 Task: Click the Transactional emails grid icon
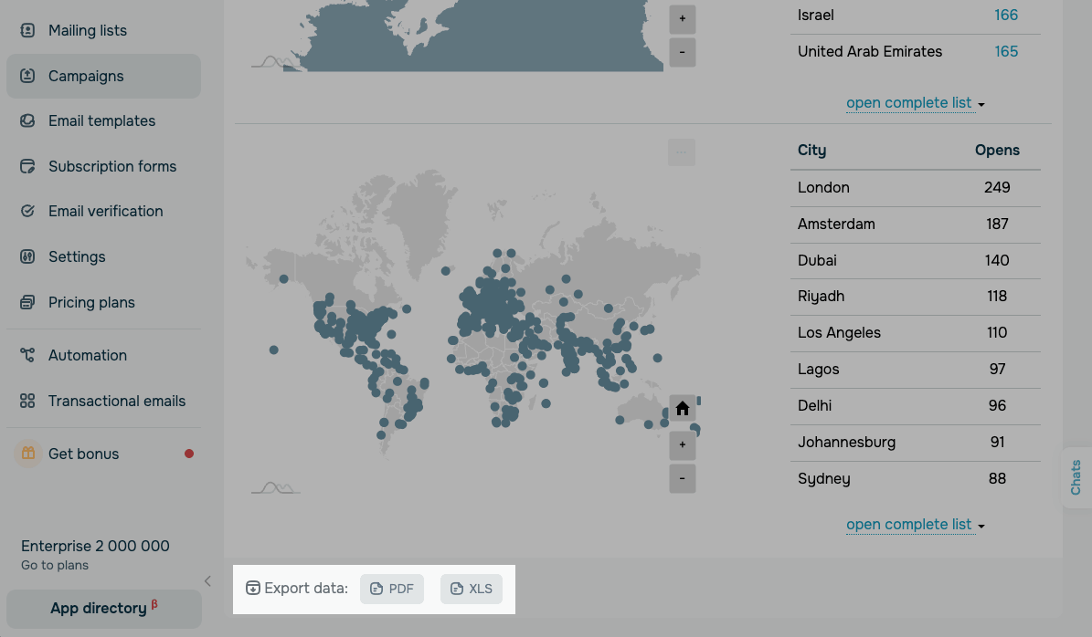pyautogui.click(x=27, y=402)
